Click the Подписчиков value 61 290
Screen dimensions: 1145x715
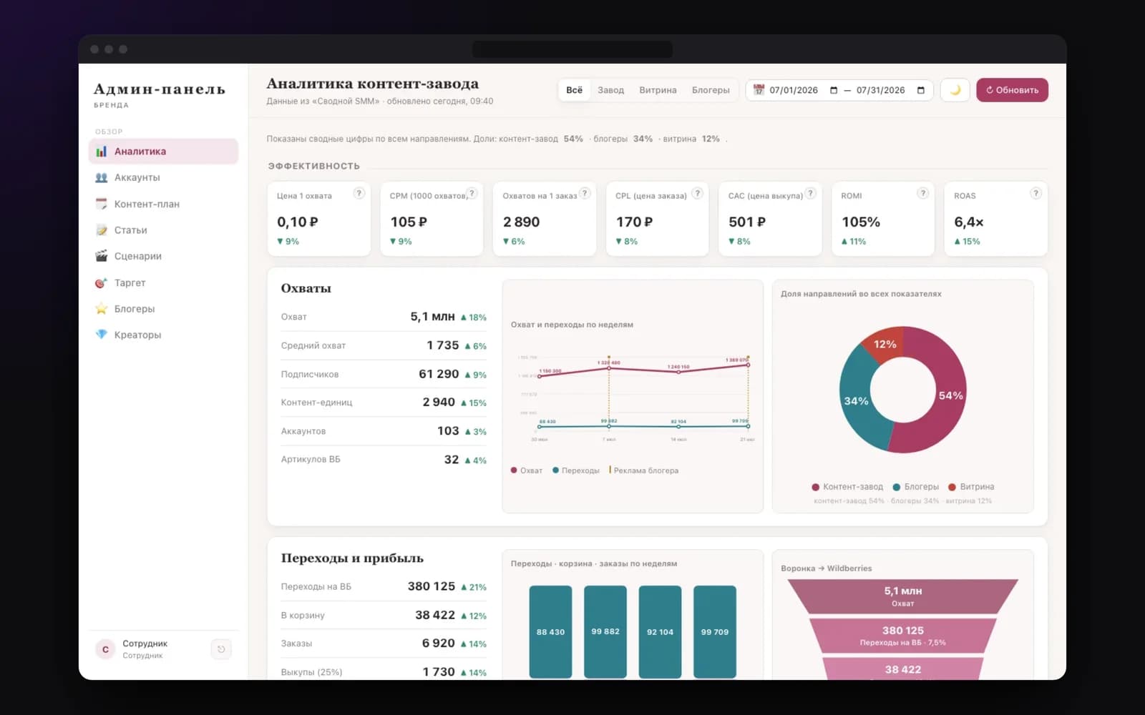(439, 374)
